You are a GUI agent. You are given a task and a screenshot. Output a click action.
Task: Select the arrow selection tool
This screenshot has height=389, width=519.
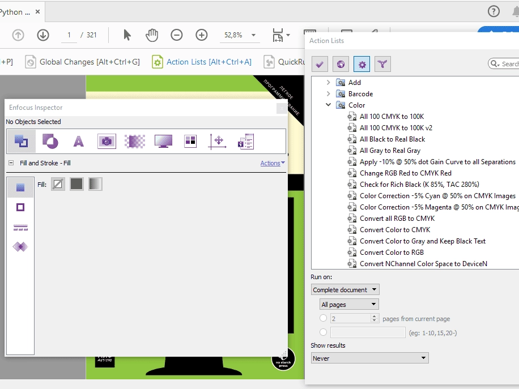click(x=127, y=35)
